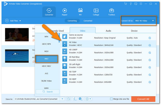
Task: Open the Ripper module
Action: [65, 12]
